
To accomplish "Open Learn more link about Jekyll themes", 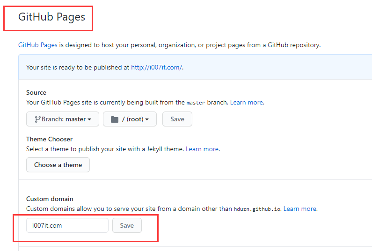I will pos(202,149).
